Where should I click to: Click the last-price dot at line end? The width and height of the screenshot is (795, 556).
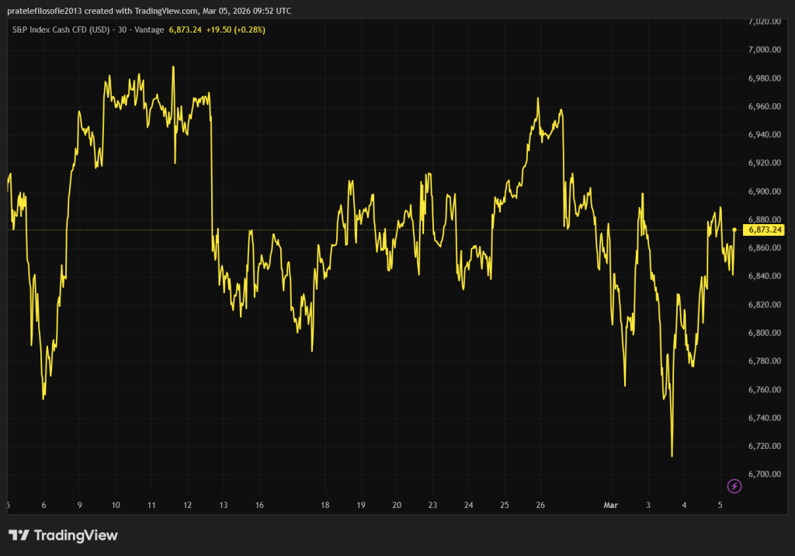point(734,230)
